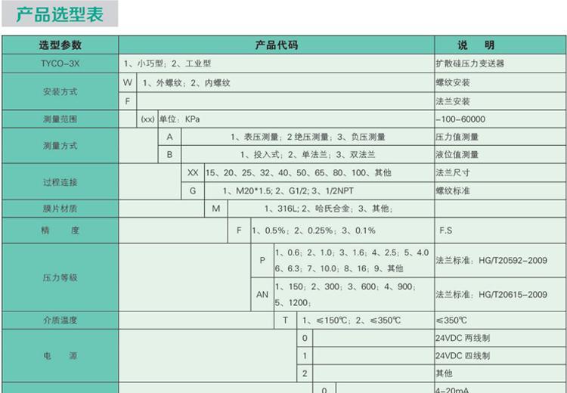Select the 选型参数 header cell
The image size is (567, 393).
[60, 45]
